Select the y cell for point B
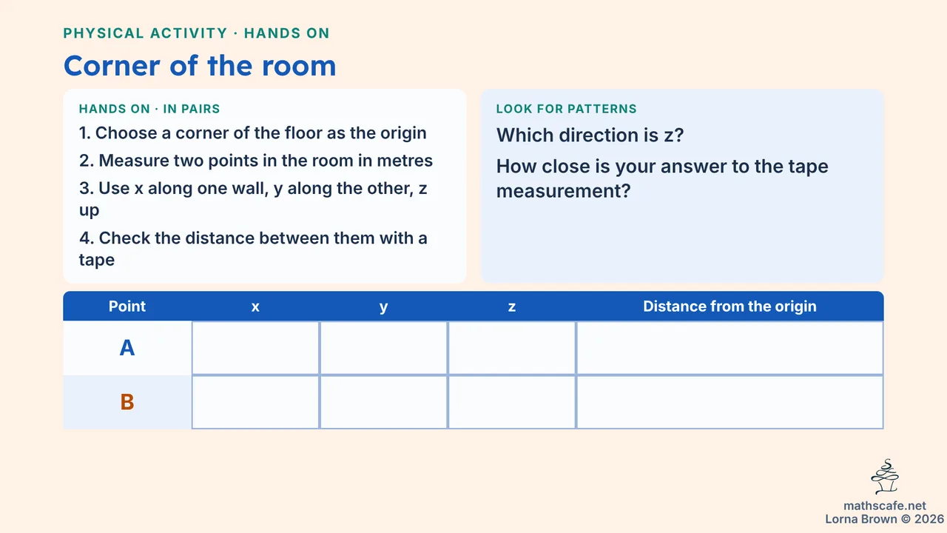The height and width of the screenshot is (533, 947). pos(383,402)
